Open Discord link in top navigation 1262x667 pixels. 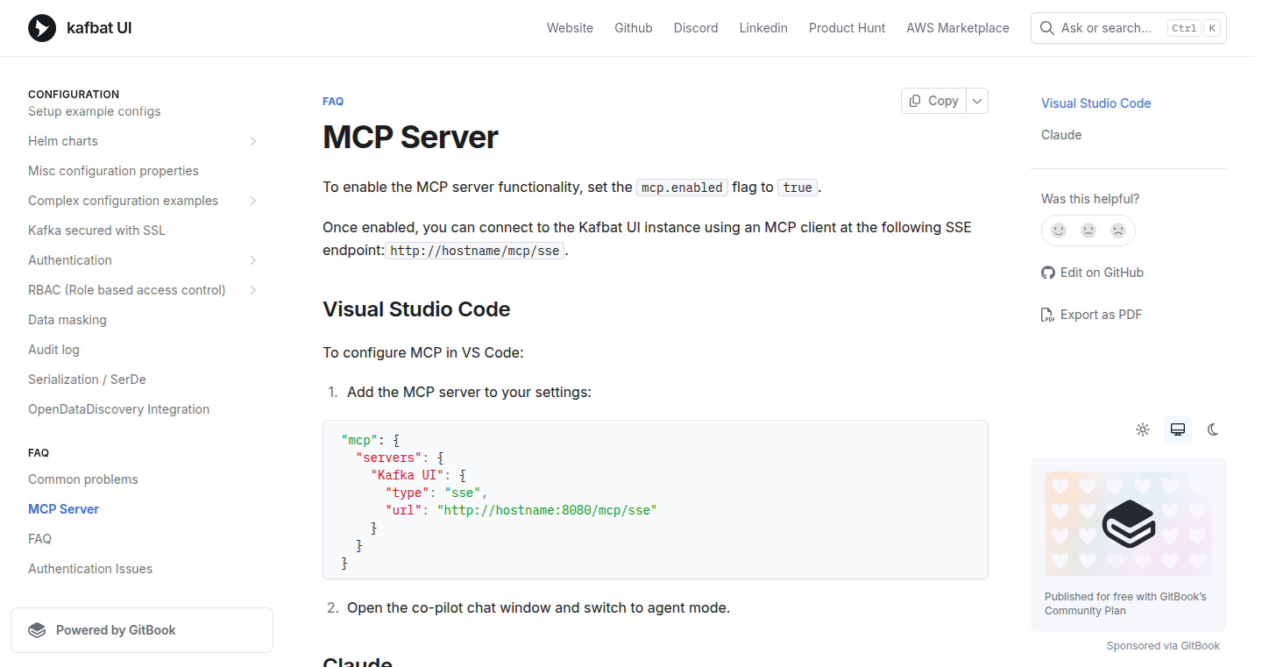tap(696, 28)
